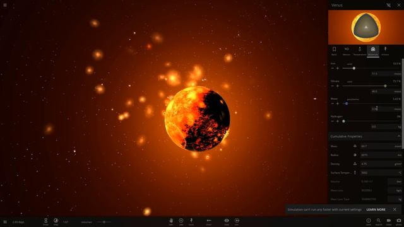Click the elapsed days time readout

coord(18,222)
